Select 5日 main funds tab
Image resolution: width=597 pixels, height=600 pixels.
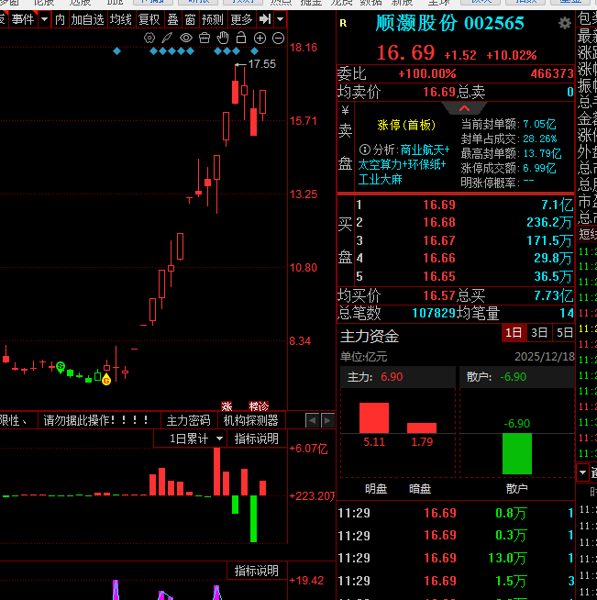[564, 332]
